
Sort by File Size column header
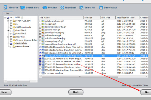[x=92, y=18]
